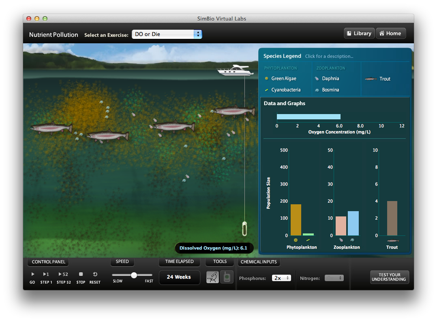Click the Home house icon

pos(382,33)
